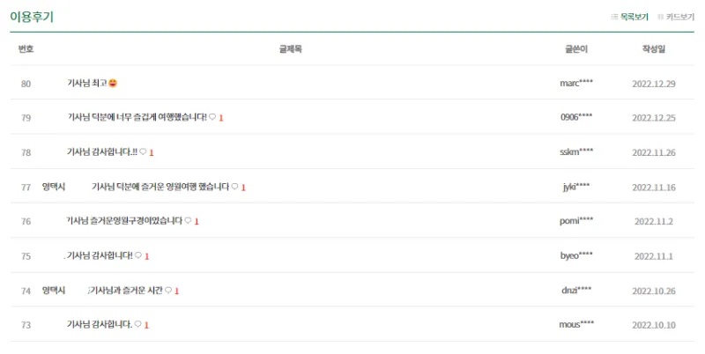Open review 78 기사님 감사합니다.!!
This screenshot has width=705, height=354.
tap(102, 151)
